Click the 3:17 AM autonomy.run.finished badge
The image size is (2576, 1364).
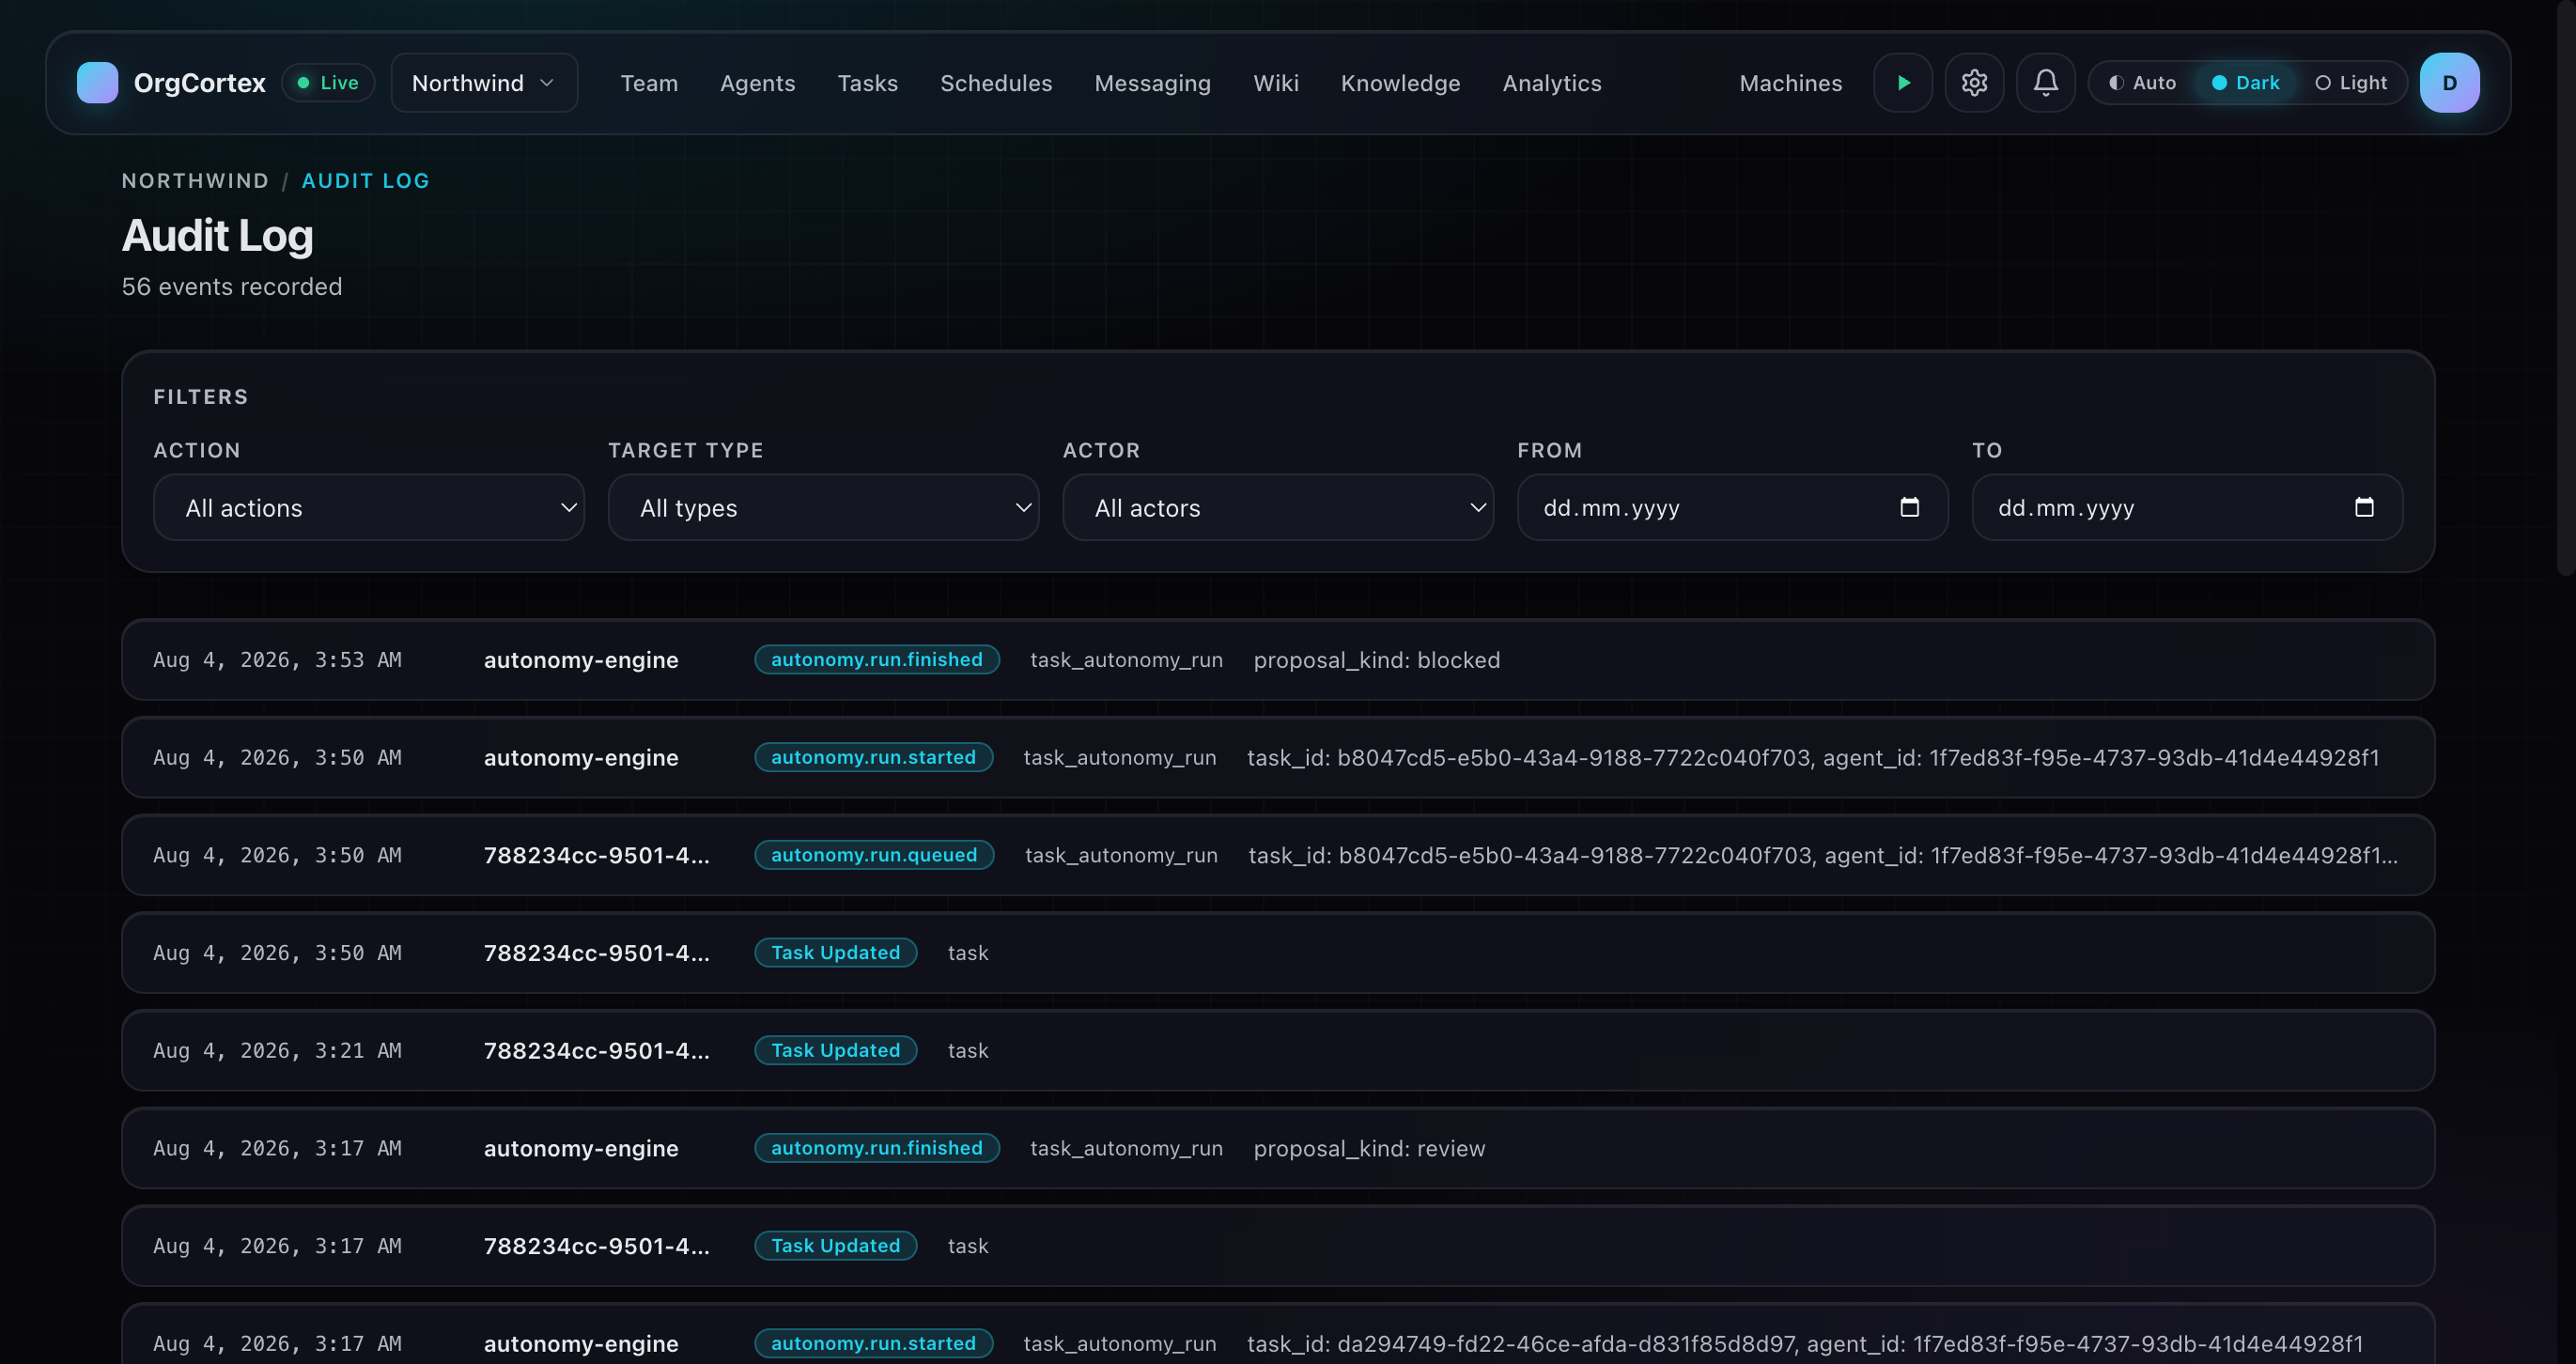point(876,1148)
